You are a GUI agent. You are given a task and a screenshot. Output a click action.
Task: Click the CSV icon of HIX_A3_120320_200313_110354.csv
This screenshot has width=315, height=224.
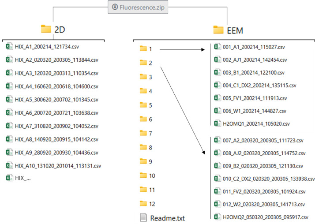(x=9, y=73)
